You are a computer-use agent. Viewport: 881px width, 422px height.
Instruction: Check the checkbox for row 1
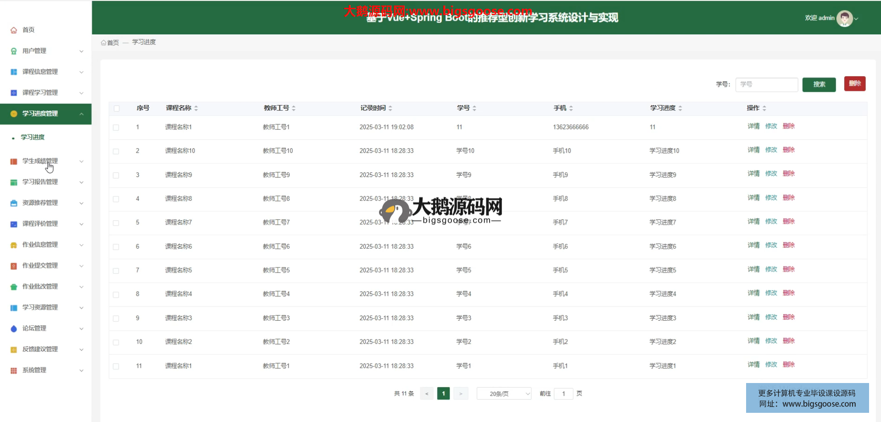pos(116,128)
